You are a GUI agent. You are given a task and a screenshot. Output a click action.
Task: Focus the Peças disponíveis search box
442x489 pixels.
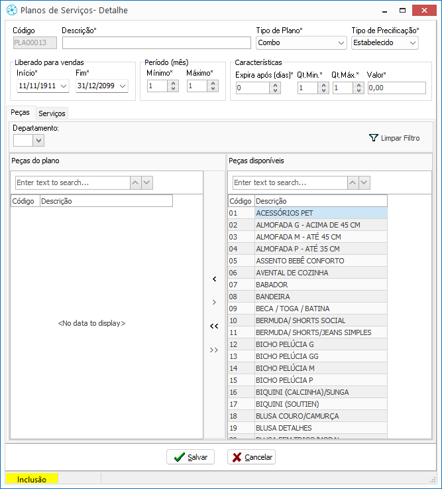pos(290,182)
